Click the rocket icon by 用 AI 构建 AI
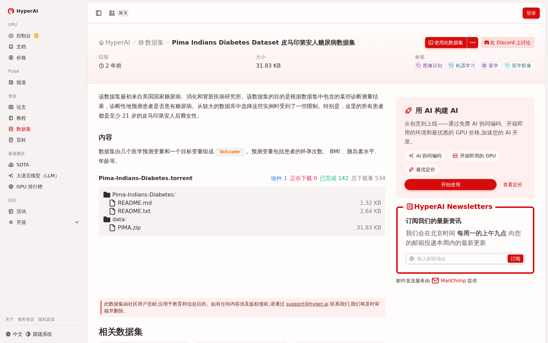This screenshot has height=343, width=548. pyautogui.click(x=409, y=110)
